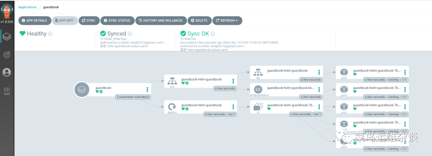Image resolution: width=432 pixels, height=156 pixels.
Task: Open the Applications layers icon in sidebar
Action: (7, 37)
